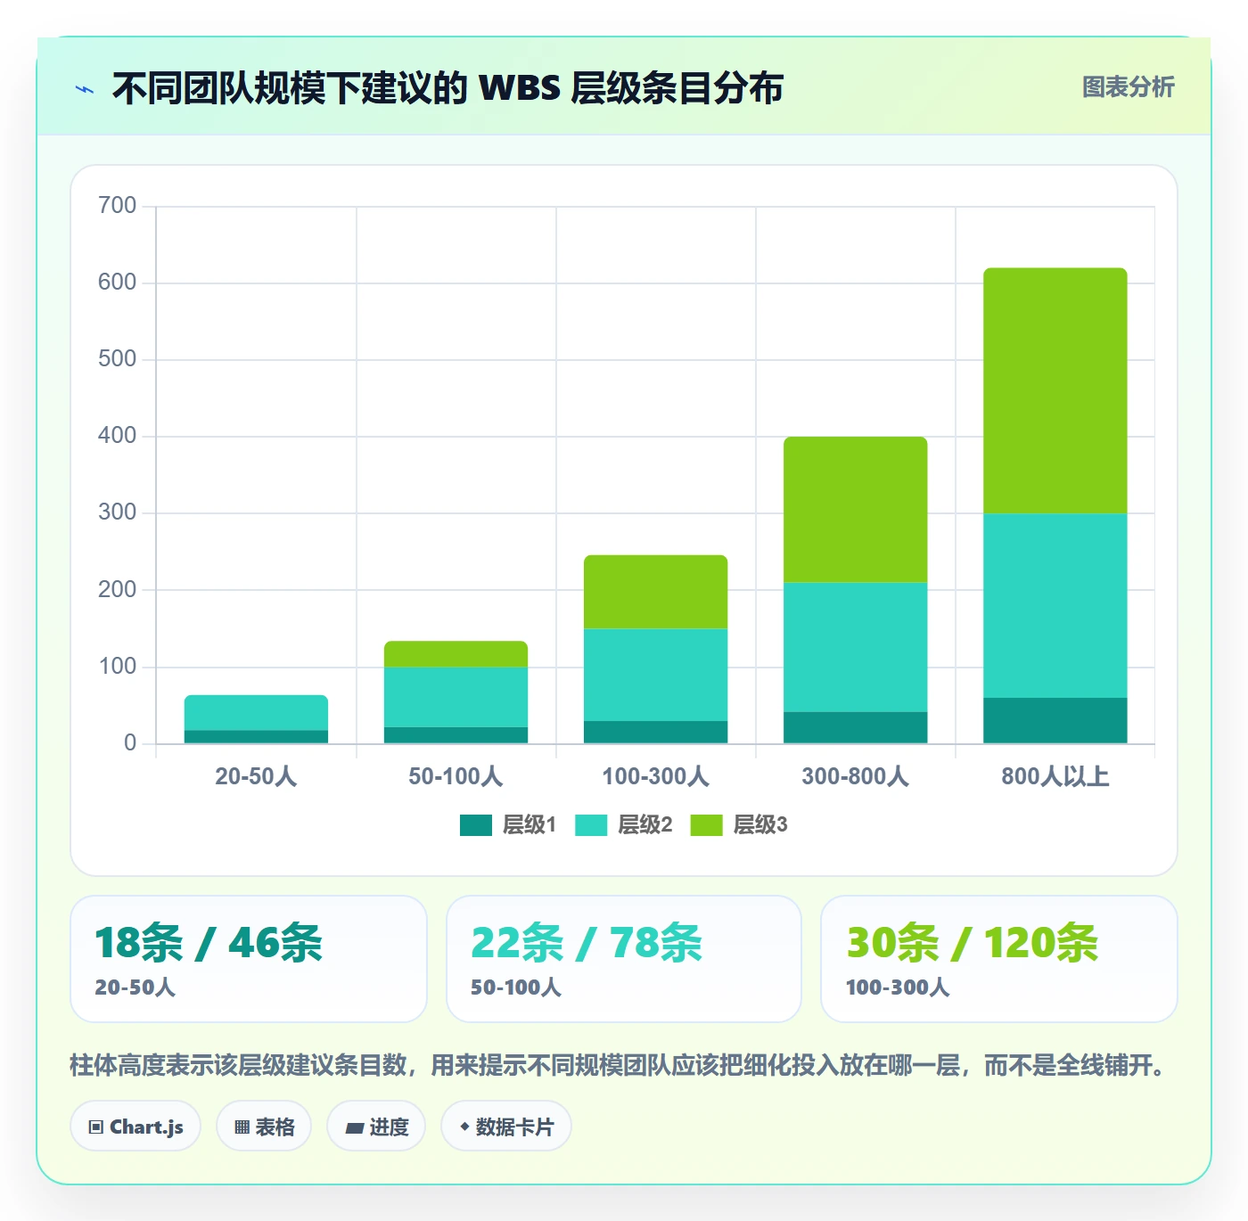Click the dark teal 层级1 legend swatch
The image size is (1248, 1221).
[x=476, y=825]
